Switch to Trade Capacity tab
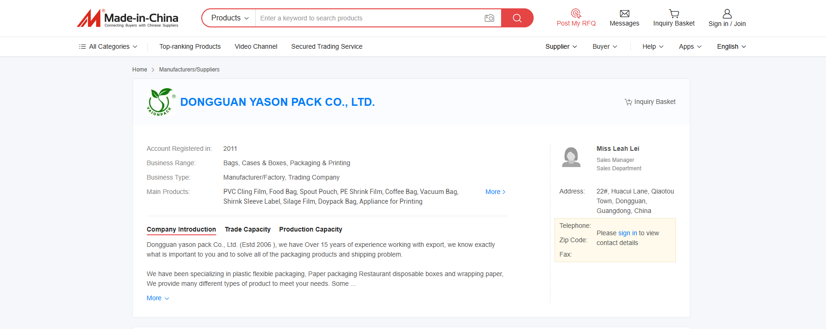Screen dimensions: 826x329 247,229
